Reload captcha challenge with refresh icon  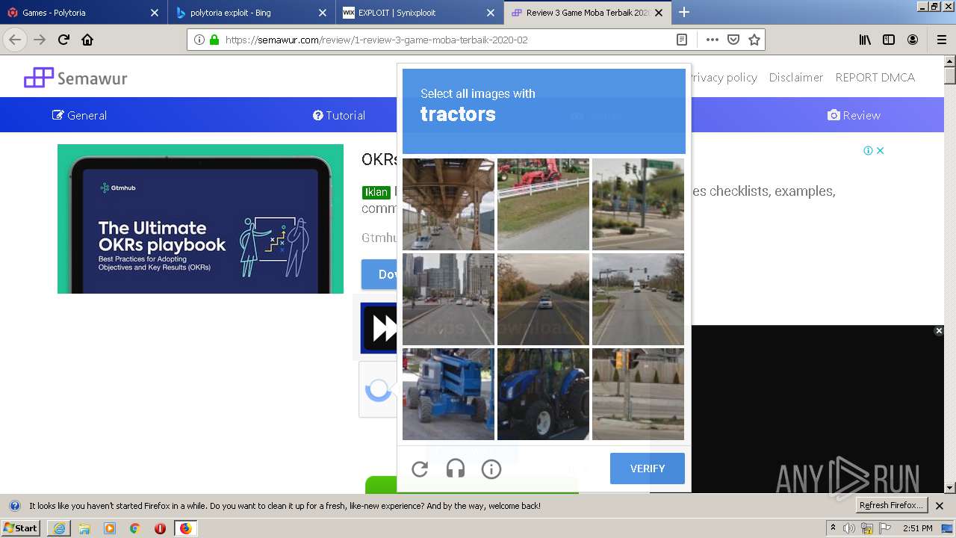(420, 469)
